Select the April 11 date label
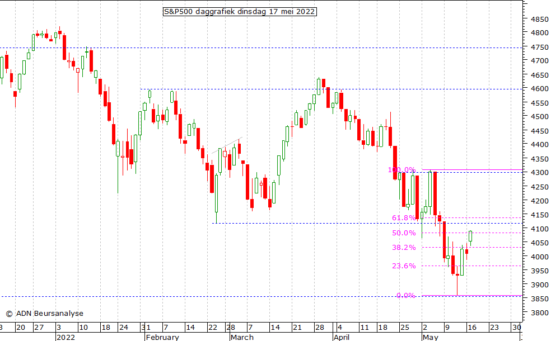551x341 pixels. coord(365,328)
